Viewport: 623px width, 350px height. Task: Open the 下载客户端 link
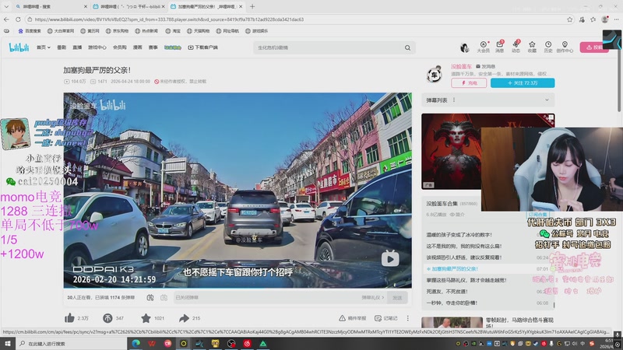point(202,47)
